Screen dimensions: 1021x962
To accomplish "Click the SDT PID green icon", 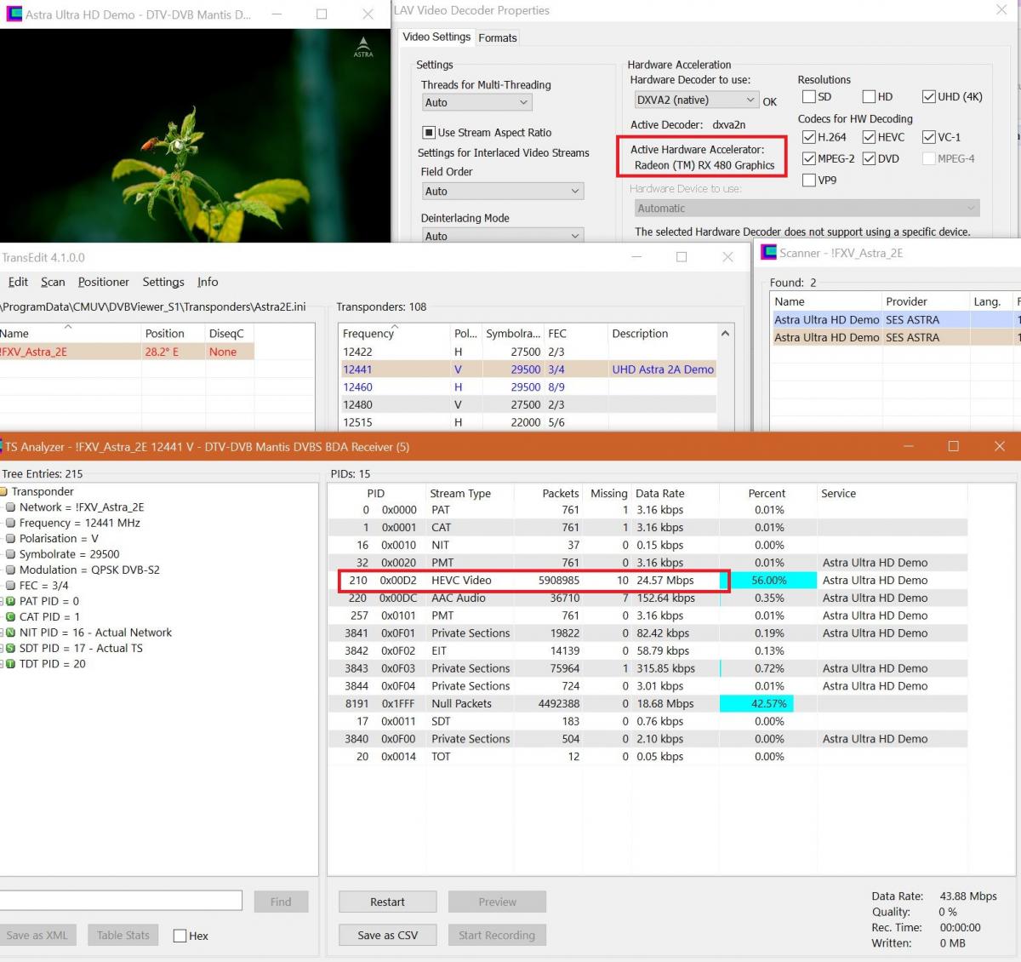I will [x=10, y=649].
